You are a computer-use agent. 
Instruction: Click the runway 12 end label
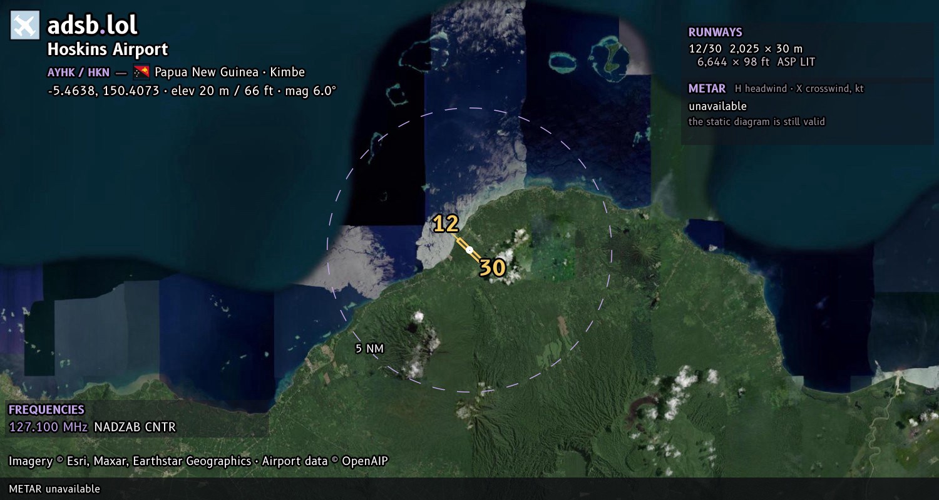coord(446,224)
